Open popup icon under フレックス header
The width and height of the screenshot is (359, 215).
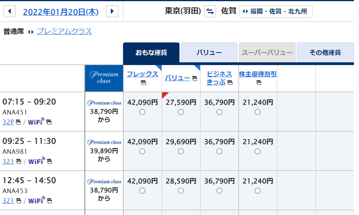click(x=143, y=83)
